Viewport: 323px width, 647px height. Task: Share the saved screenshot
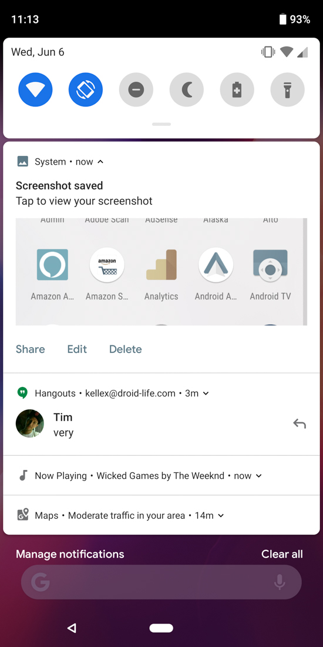click(x=31, y=349)
